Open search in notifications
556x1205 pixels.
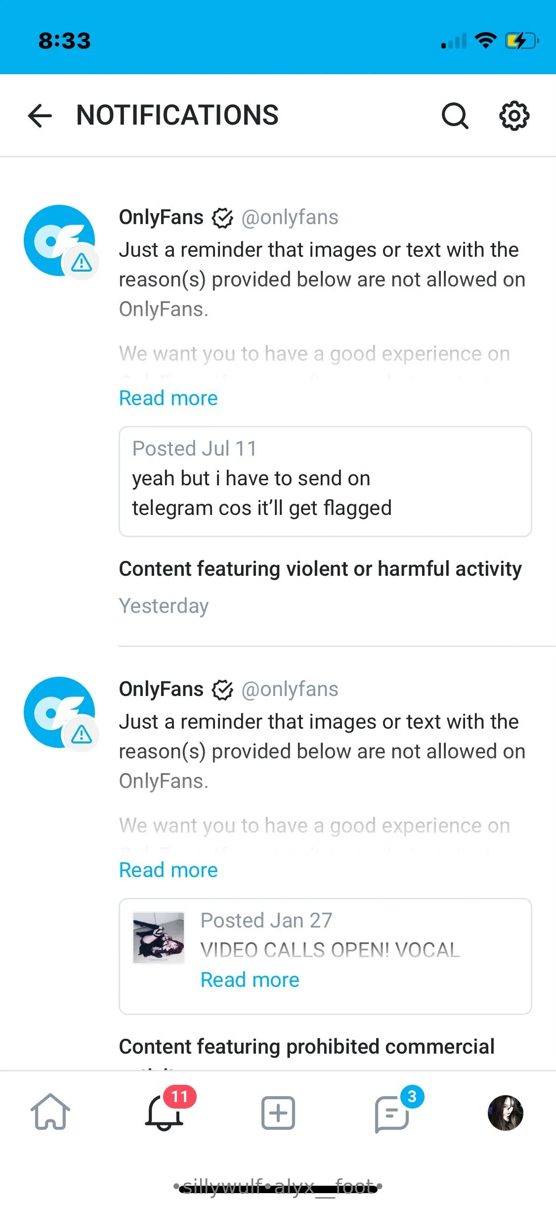point(455,116)
